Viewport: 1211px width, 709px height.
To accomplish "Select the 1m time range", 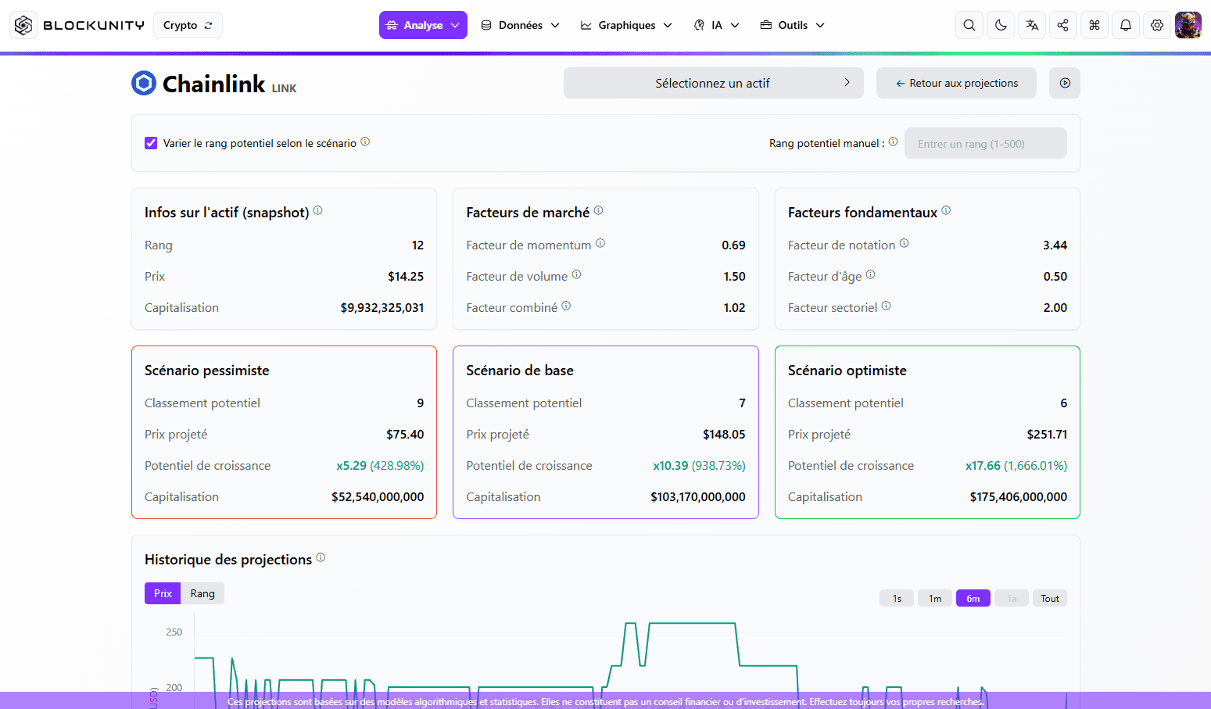I will (935, 598).
